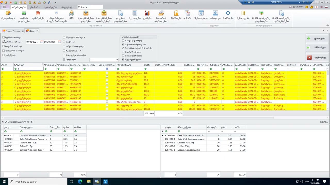
Task: Enable the კომენტარი filter checkbox
Action: click(x=4, y=55)
